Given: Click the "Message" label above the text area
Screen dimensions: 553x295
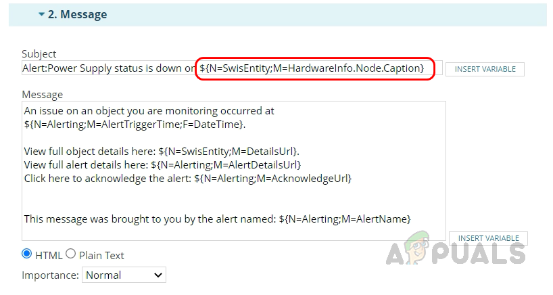Looking at the screenshot, I should (x=42, y=94).
